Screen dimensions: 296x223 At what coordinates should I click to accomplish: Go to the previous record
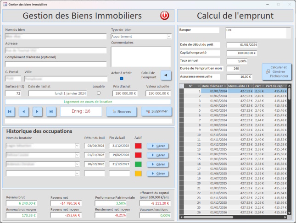[24, 111]
